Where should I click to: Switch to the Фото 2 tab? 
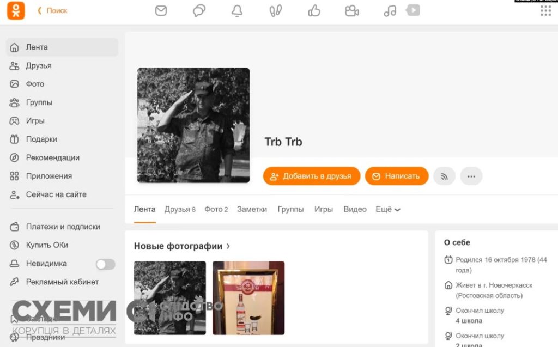(x=216, y=209)
